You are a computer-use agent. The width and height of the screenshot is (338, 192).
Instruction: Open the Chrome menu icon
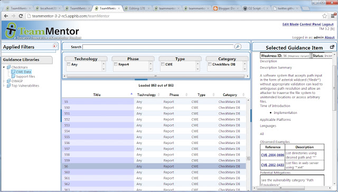coord(333,16)
